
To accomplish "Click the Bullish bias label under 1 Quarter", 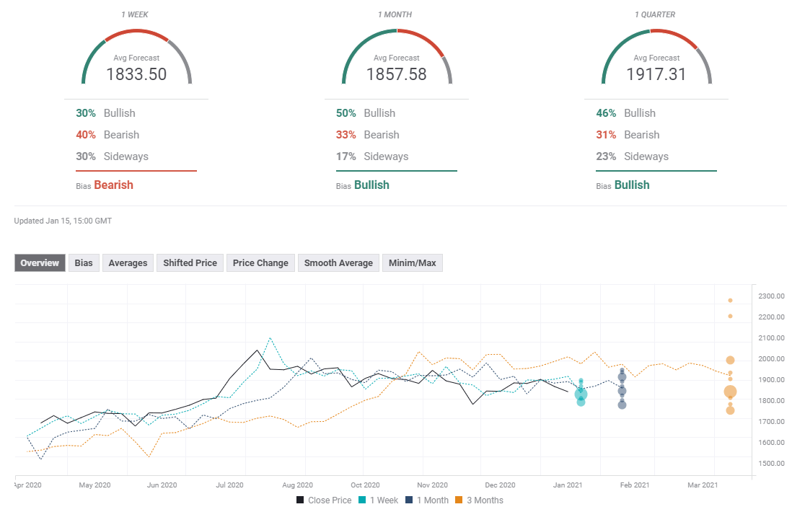I will point(632,185).
